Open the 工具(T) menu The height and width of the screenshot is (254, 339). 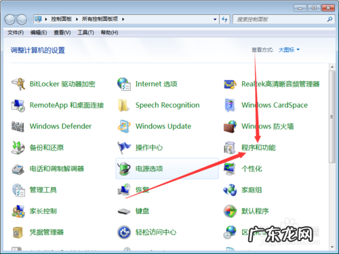pos(85,33)
